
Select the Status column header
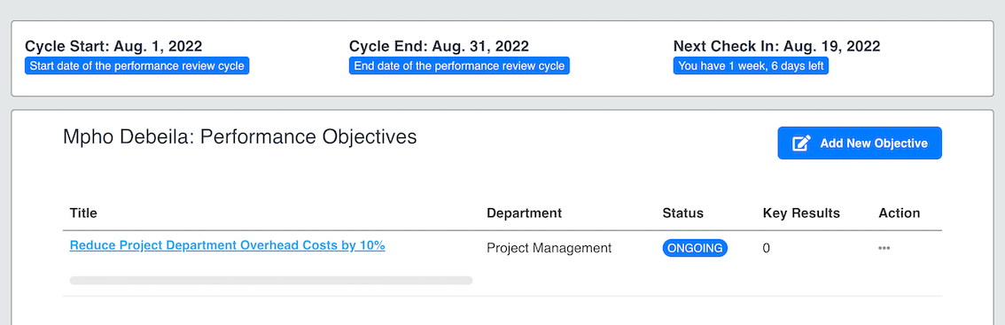(x=682, y=213)
